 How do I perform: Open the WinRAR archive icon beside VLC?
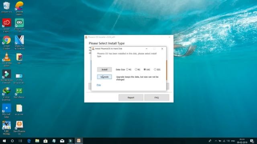click(x=19, y=58)
